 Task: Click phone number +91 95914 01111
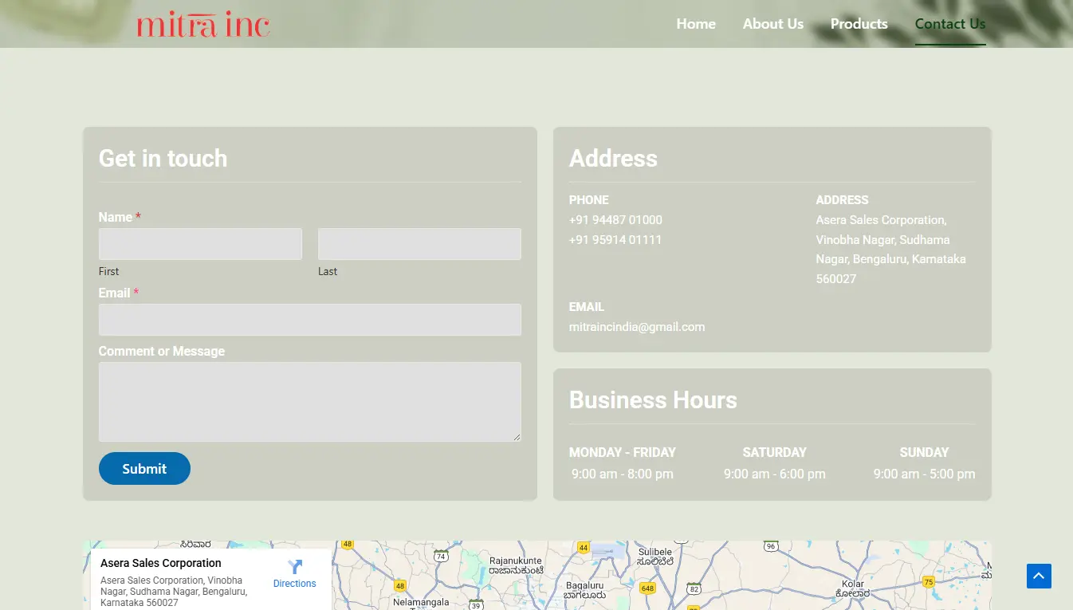click(615, 240)
